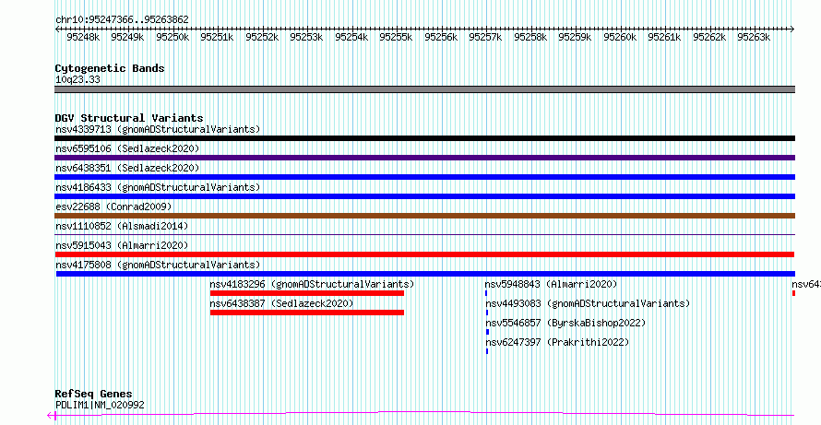Open the nsv4186433 (gnomADStructuralVariants) label
821x425 pixels.
coord(158,187)
